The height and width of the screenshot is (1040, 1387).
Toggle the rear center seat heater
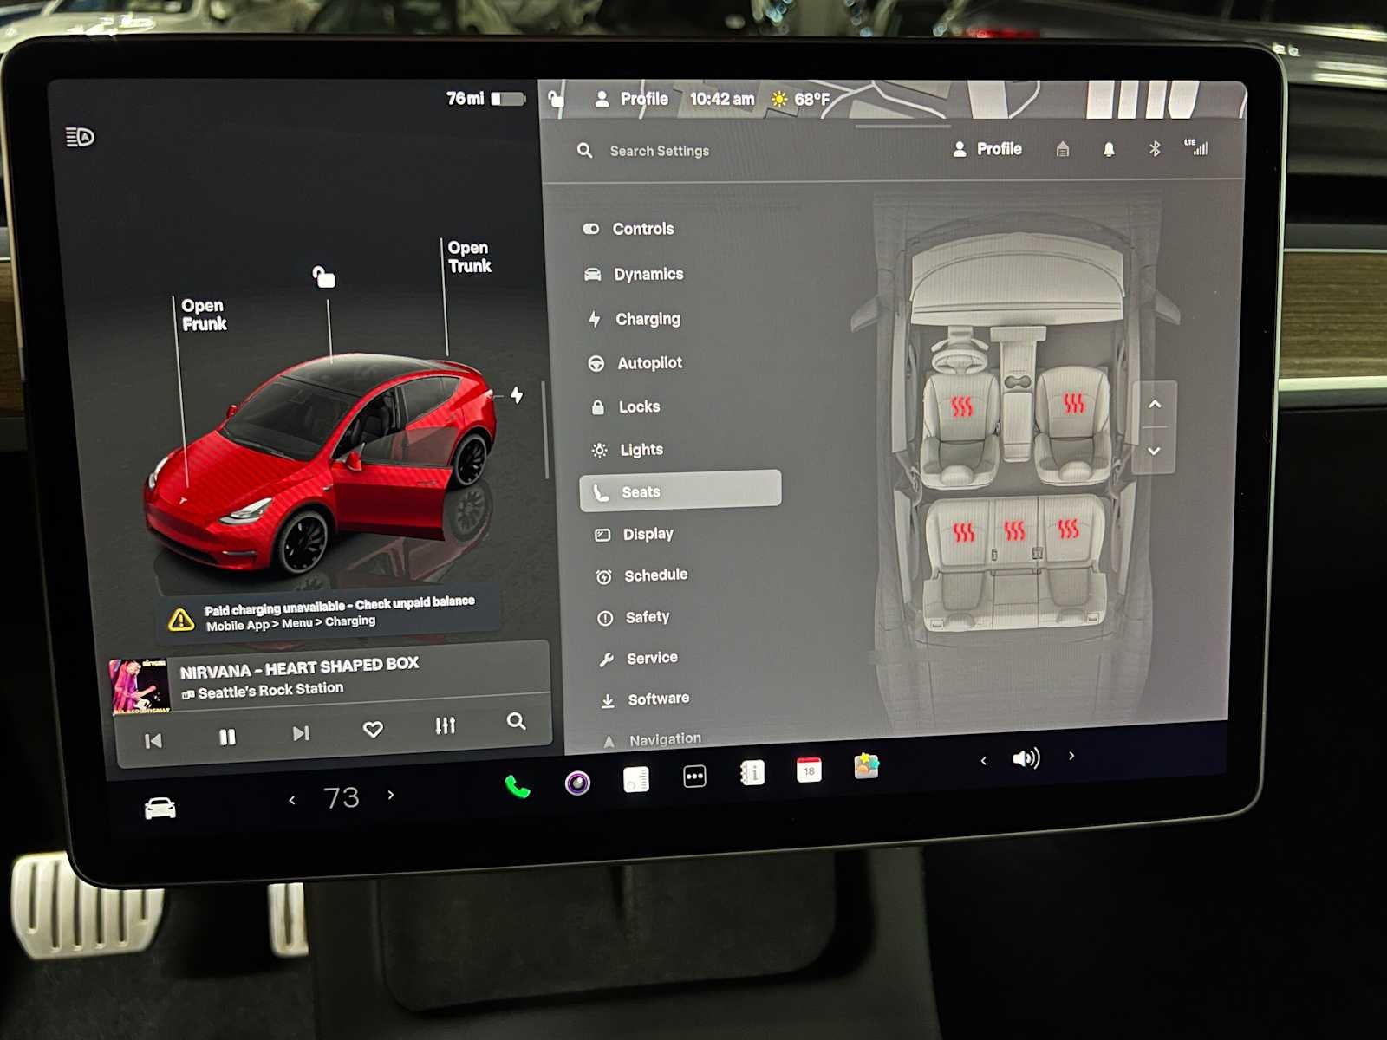point(1014,530)
